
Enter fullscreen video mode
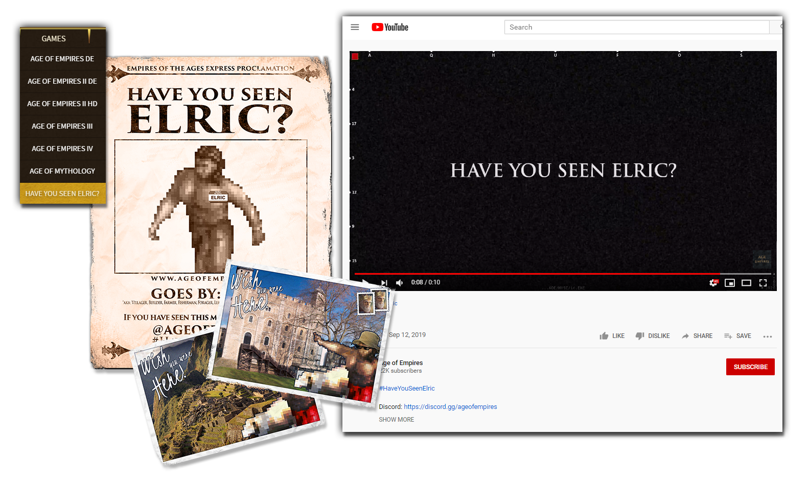click(763, 282)
